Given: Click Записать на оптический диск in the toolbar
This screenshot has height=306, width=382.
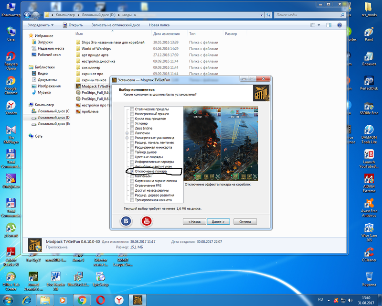Looking at the screenshot, I should click(x=116, y=25).
